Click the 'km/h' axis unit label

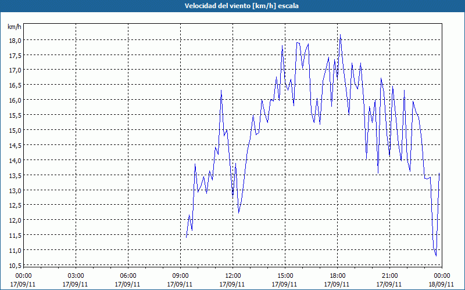point(14,27)
